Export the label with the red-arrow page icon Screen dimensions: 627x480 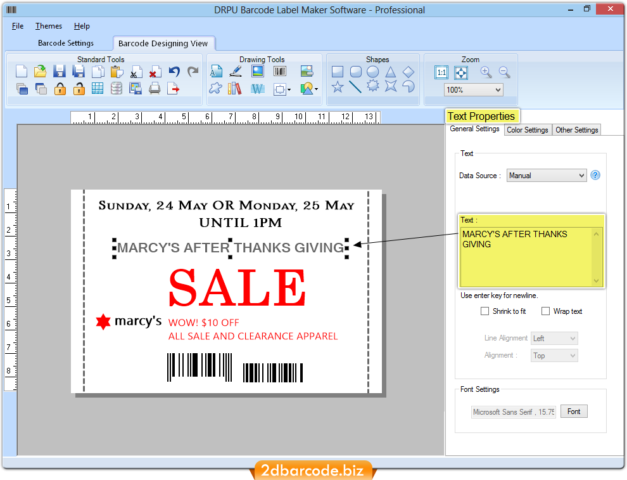(x=174, y=89)
